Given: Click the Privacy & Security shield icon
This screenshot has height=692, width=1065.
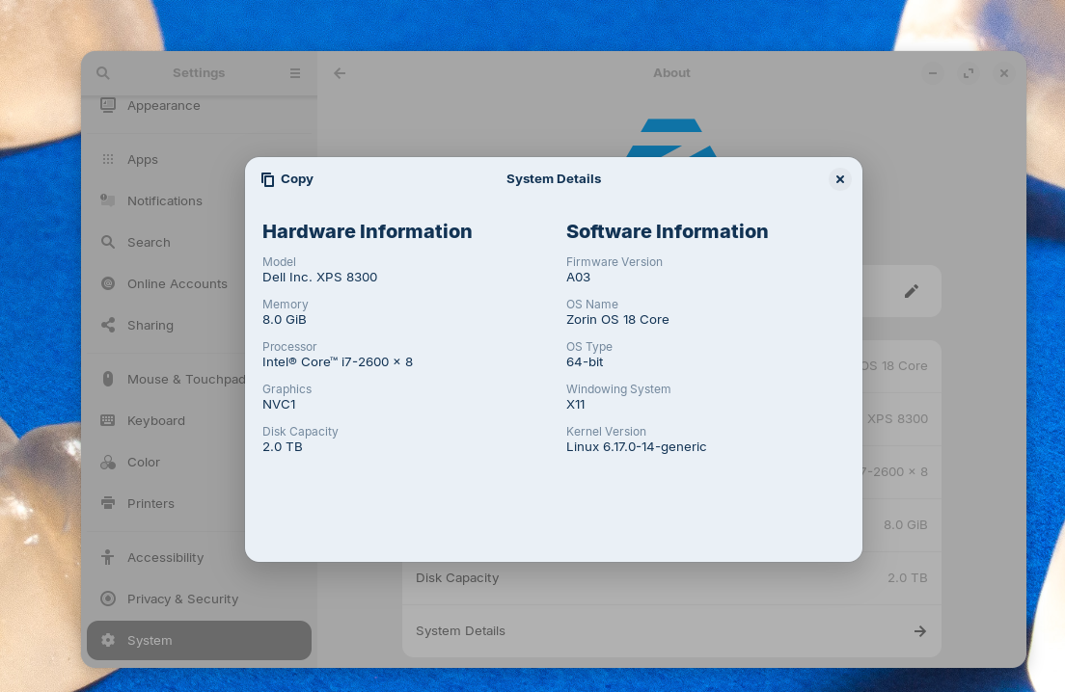Looking at the screenshot, I should 108,599.
